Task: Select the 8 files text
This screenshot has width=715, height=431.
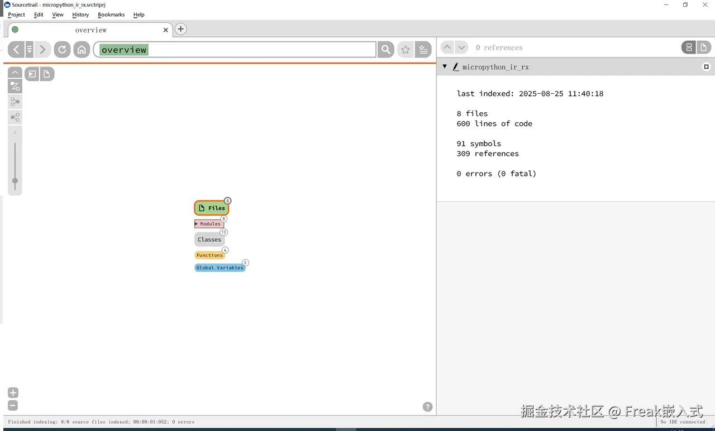Action: (x=472, y=113)
